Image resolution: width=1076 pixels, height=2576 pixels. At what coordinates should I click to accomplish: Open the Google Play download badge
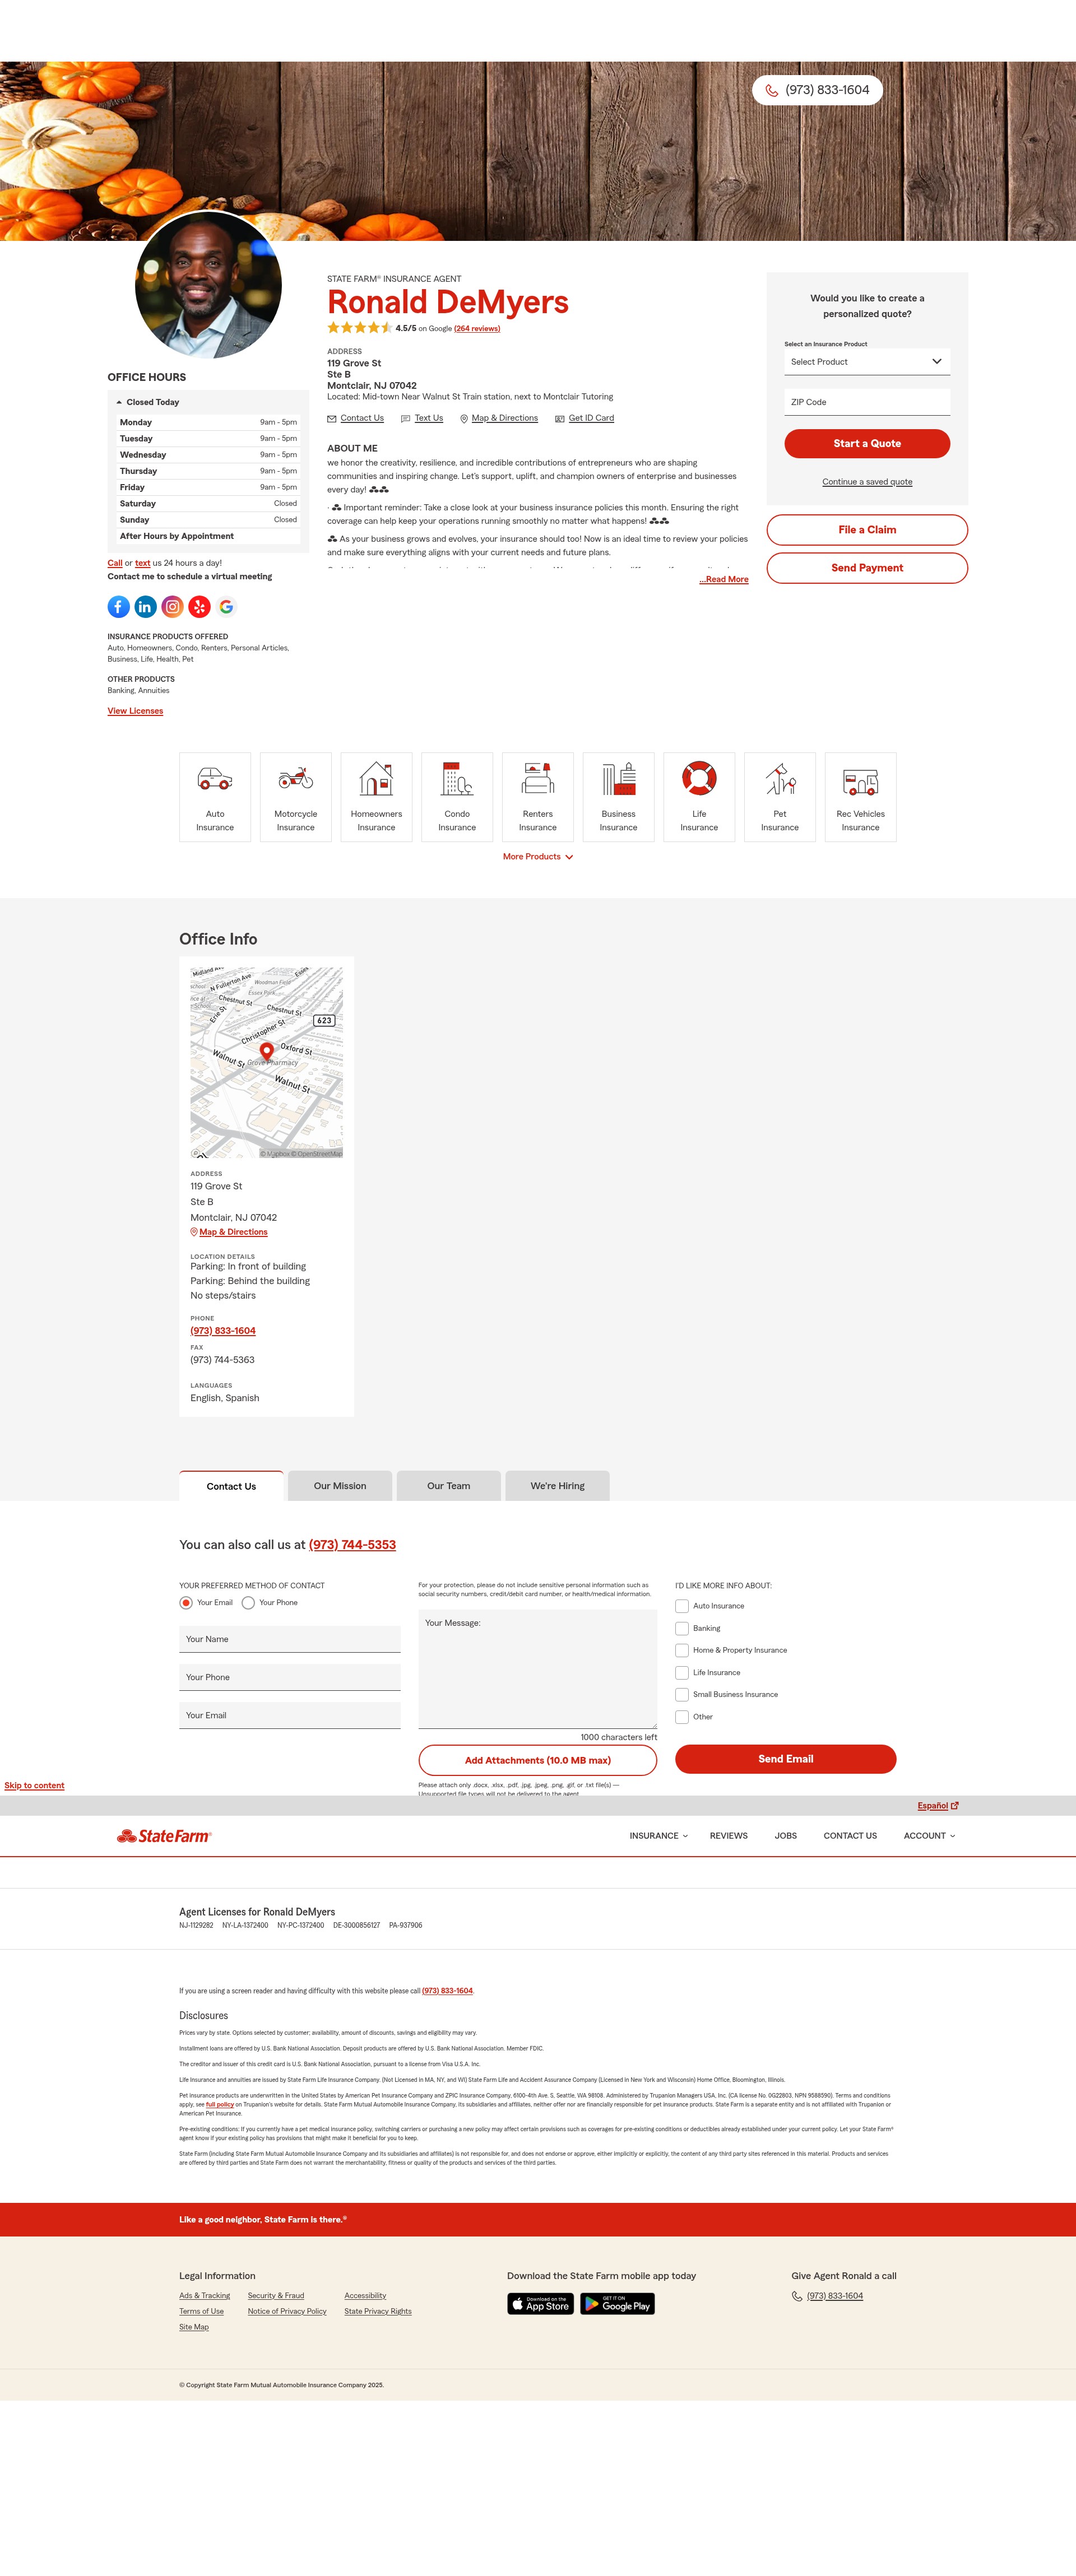(x=617, y=2304)
